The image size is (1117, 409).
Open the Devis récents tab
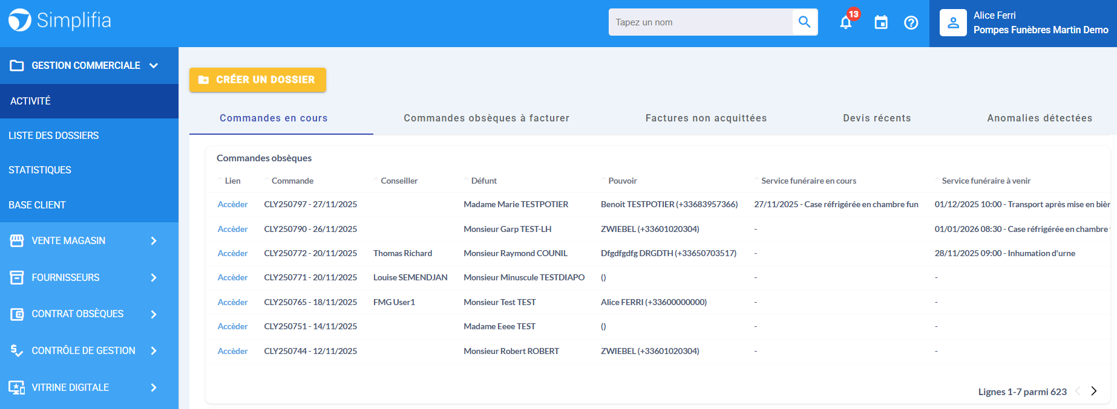877,118
